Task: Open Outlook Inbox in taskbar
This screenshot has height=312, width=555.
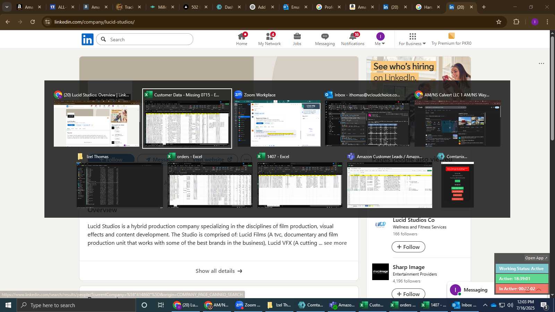Action: (464, 305)
